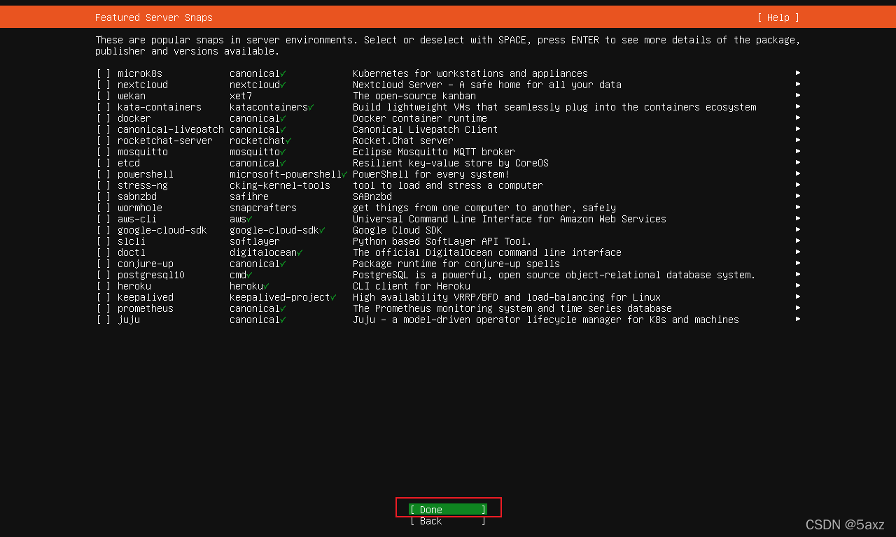Show details arrow for stress-ng row
This screenshot has height=537, width=896.
click(x=798, y=185)
